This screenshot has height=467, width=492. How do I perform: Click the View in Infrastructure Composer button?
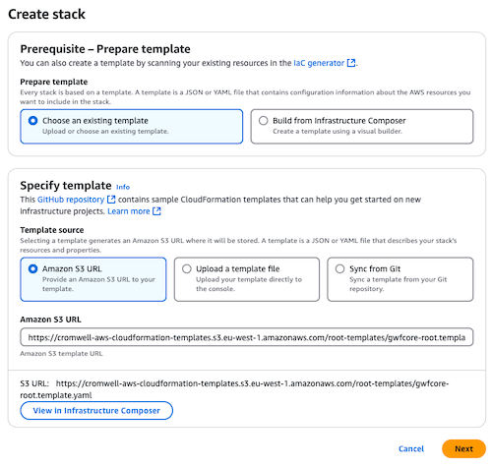click(x=96, y=411)
